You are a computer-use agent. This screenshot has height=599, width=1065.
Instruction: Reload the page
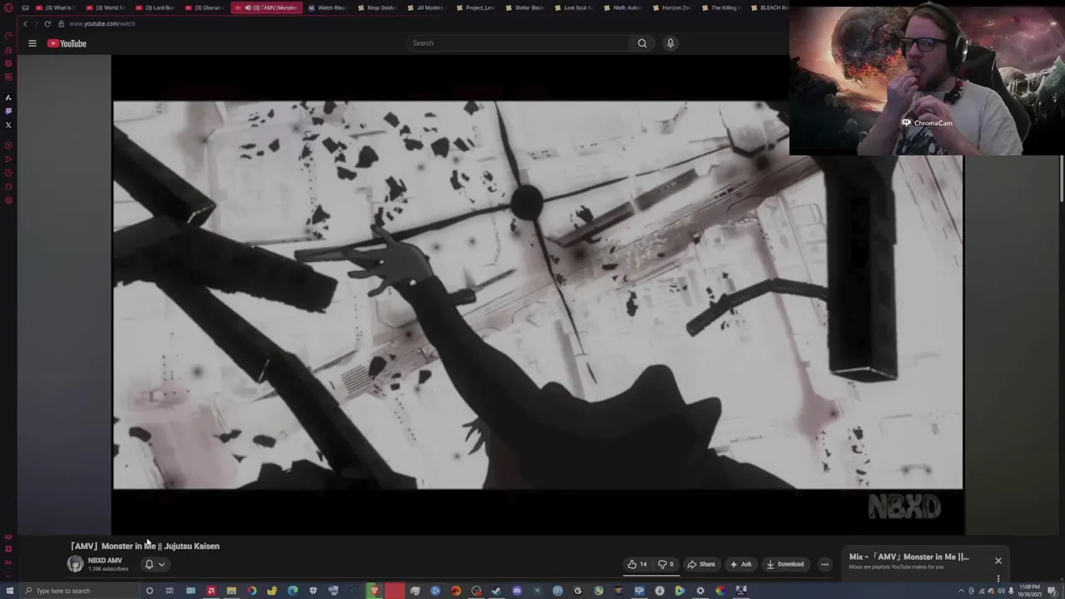click(47, 24)
